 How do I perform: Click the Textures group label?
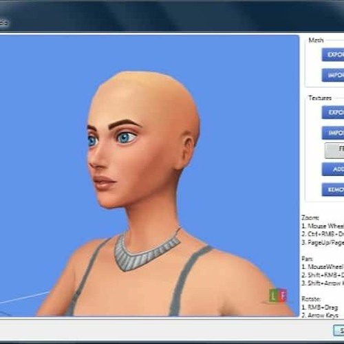tap(320, 98)
